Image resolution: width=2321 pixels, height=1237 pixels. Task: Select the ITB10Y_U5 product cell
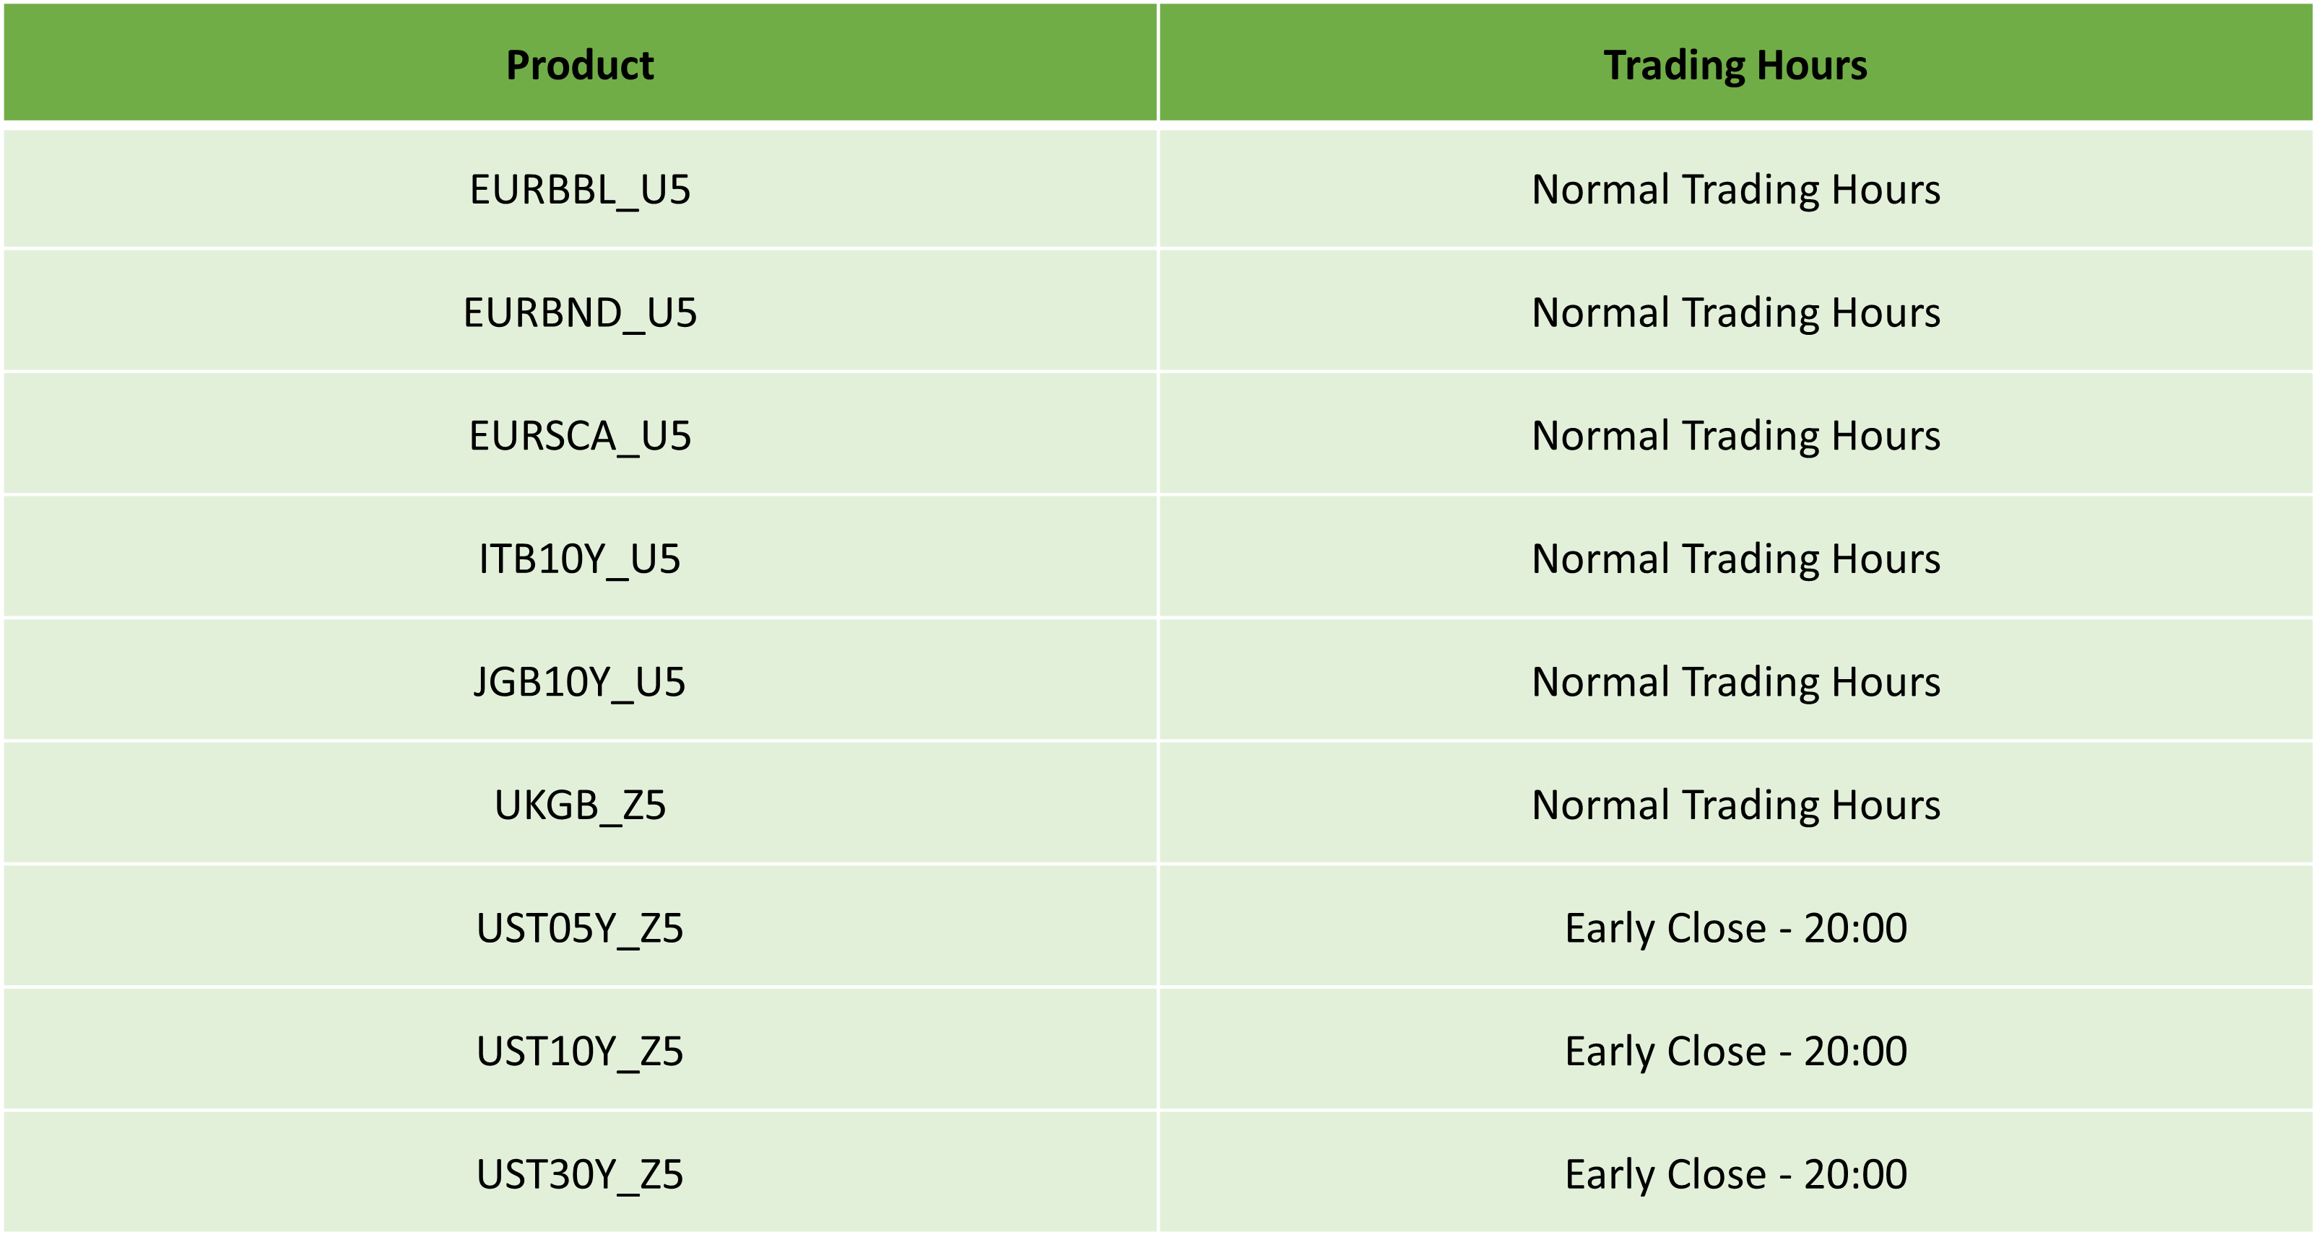(579, 558)
